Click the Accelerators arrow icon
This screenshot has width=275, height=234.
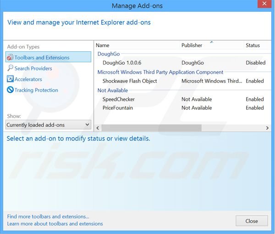10,79
